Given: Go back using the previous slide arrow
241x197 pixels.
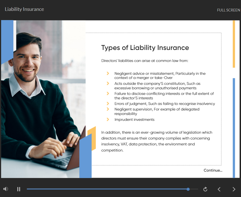Looking at the screenshot, I should pos(219,189).
